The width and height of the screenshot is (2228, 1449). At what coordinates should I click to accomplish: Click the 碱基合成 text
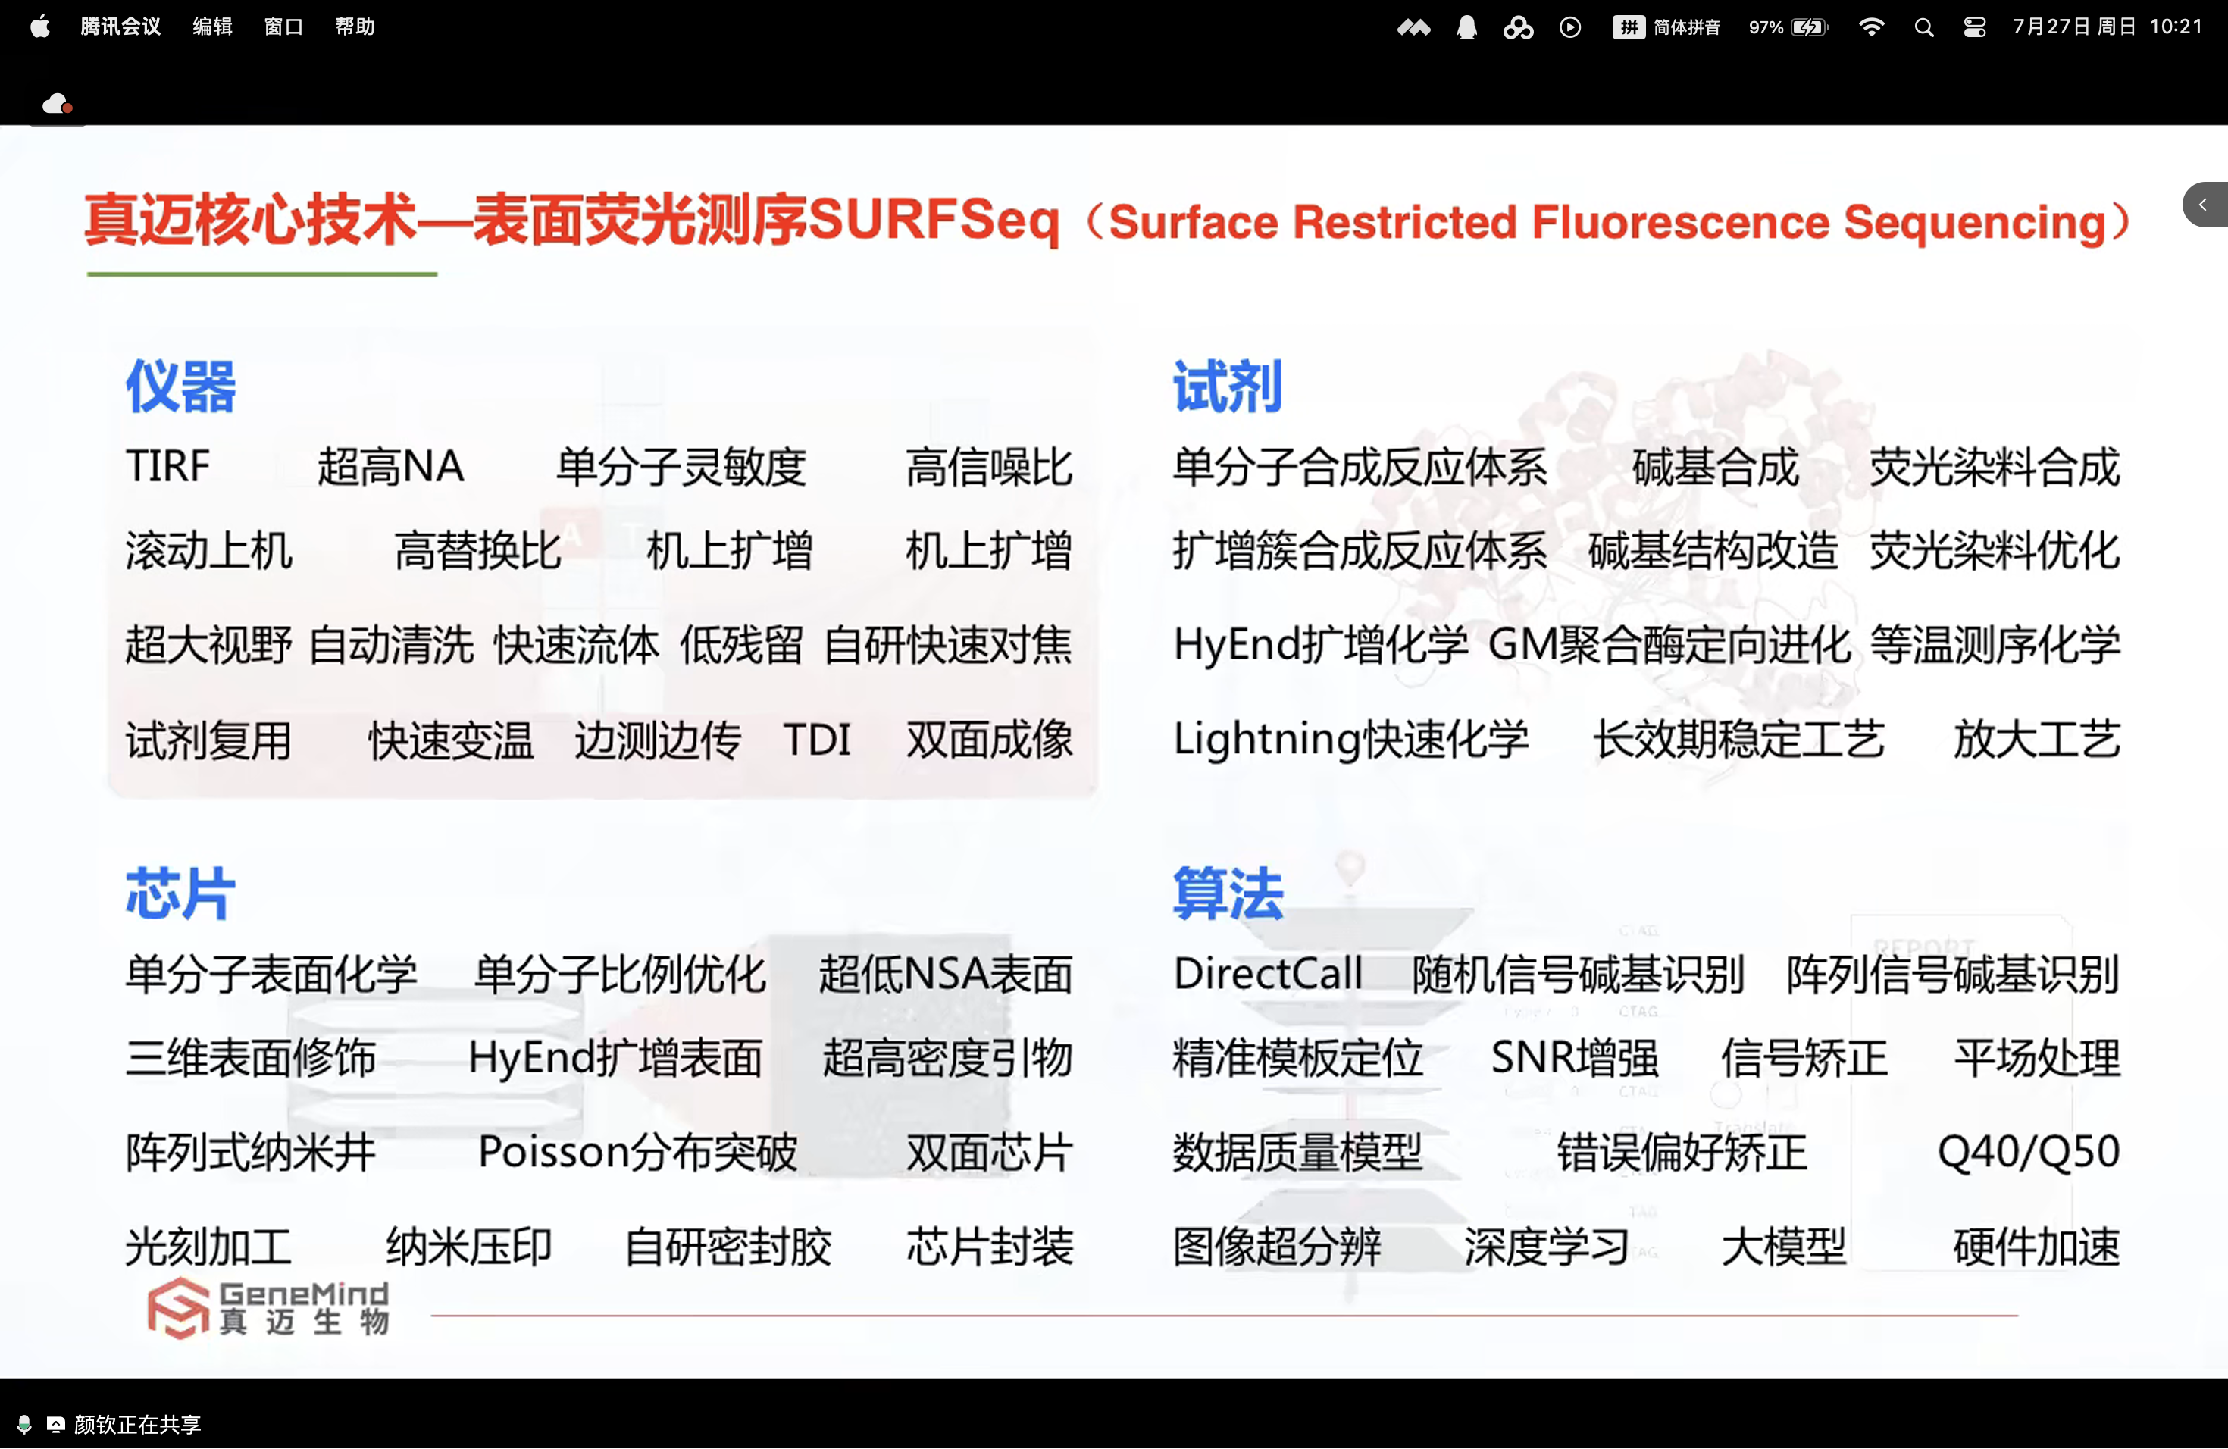click(x=1715, y=466)
